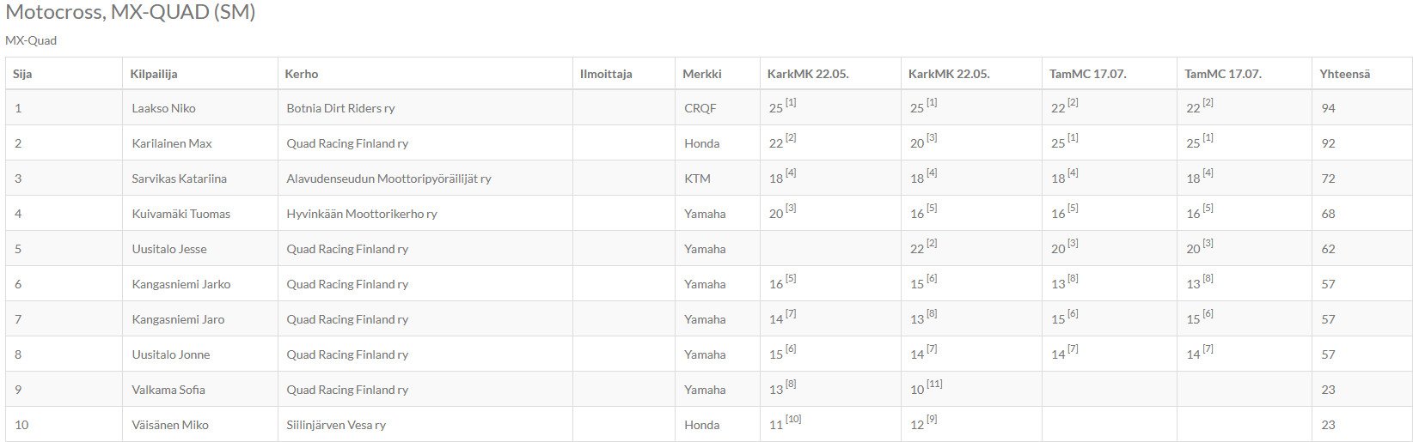Click club Alavudenseudun Moottoripyöräilijät ry

point(388,179)
